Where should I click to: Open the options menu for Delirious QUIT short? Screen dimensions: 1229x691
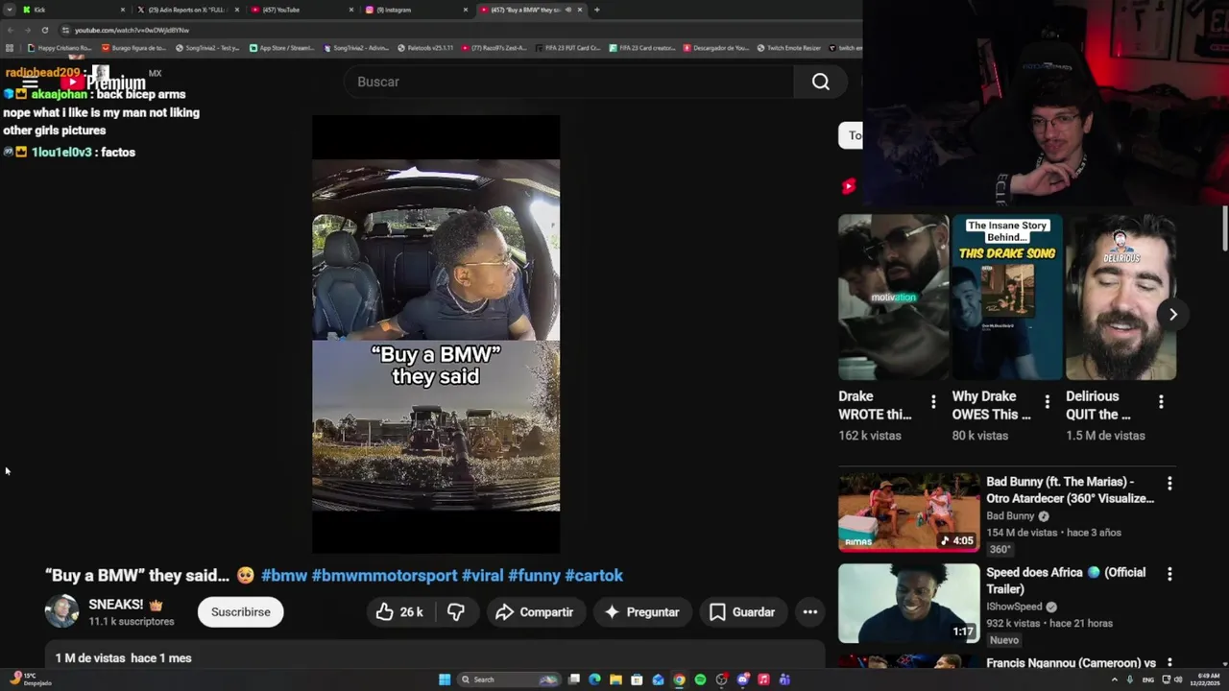click(x=1161, y=401)
